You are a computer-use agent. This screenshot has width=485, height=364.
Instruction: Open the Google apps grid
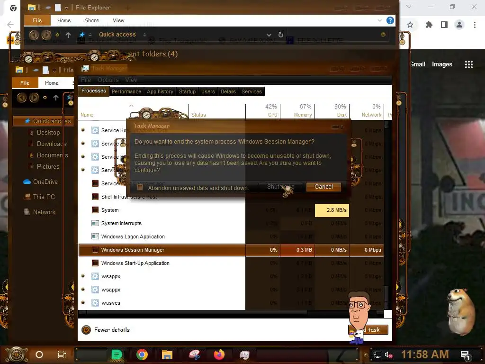pos(468,64)
